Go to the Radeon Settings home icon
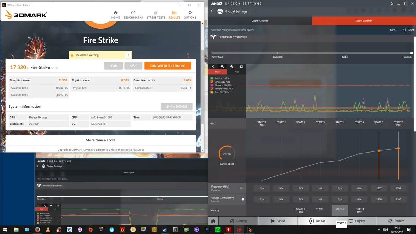This screenshot has height=234, width=416. coord(213,221)
